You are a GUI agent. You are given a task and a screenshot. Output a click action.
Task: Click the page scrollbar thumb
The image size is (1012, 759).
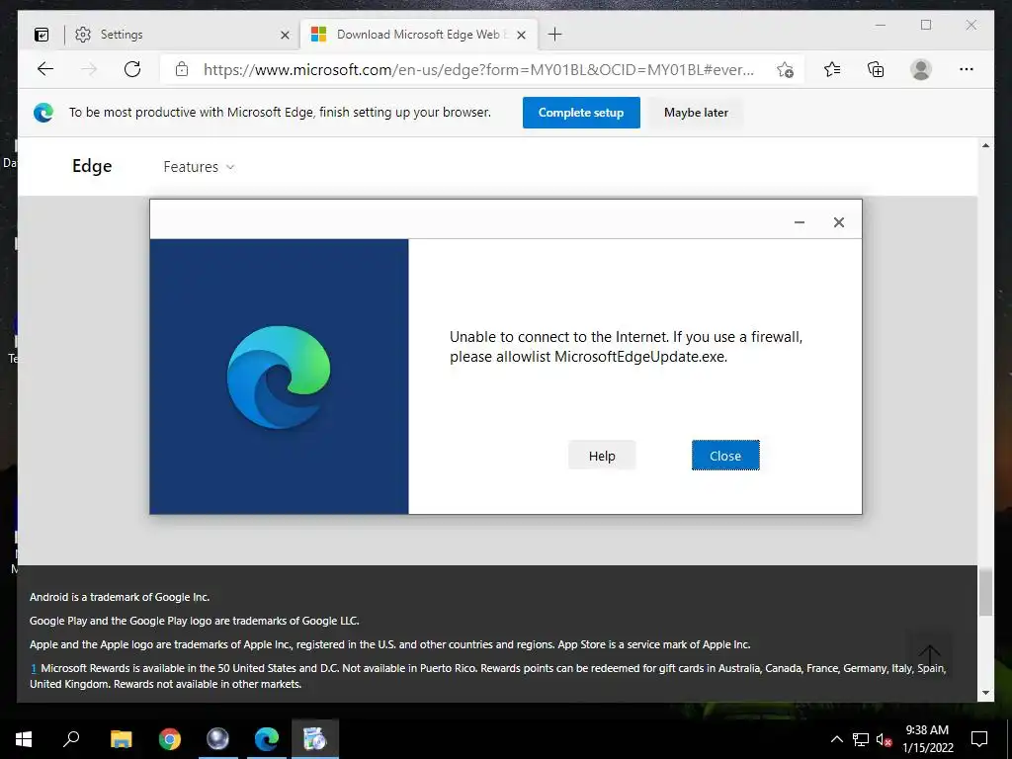[x=985, y=593]
